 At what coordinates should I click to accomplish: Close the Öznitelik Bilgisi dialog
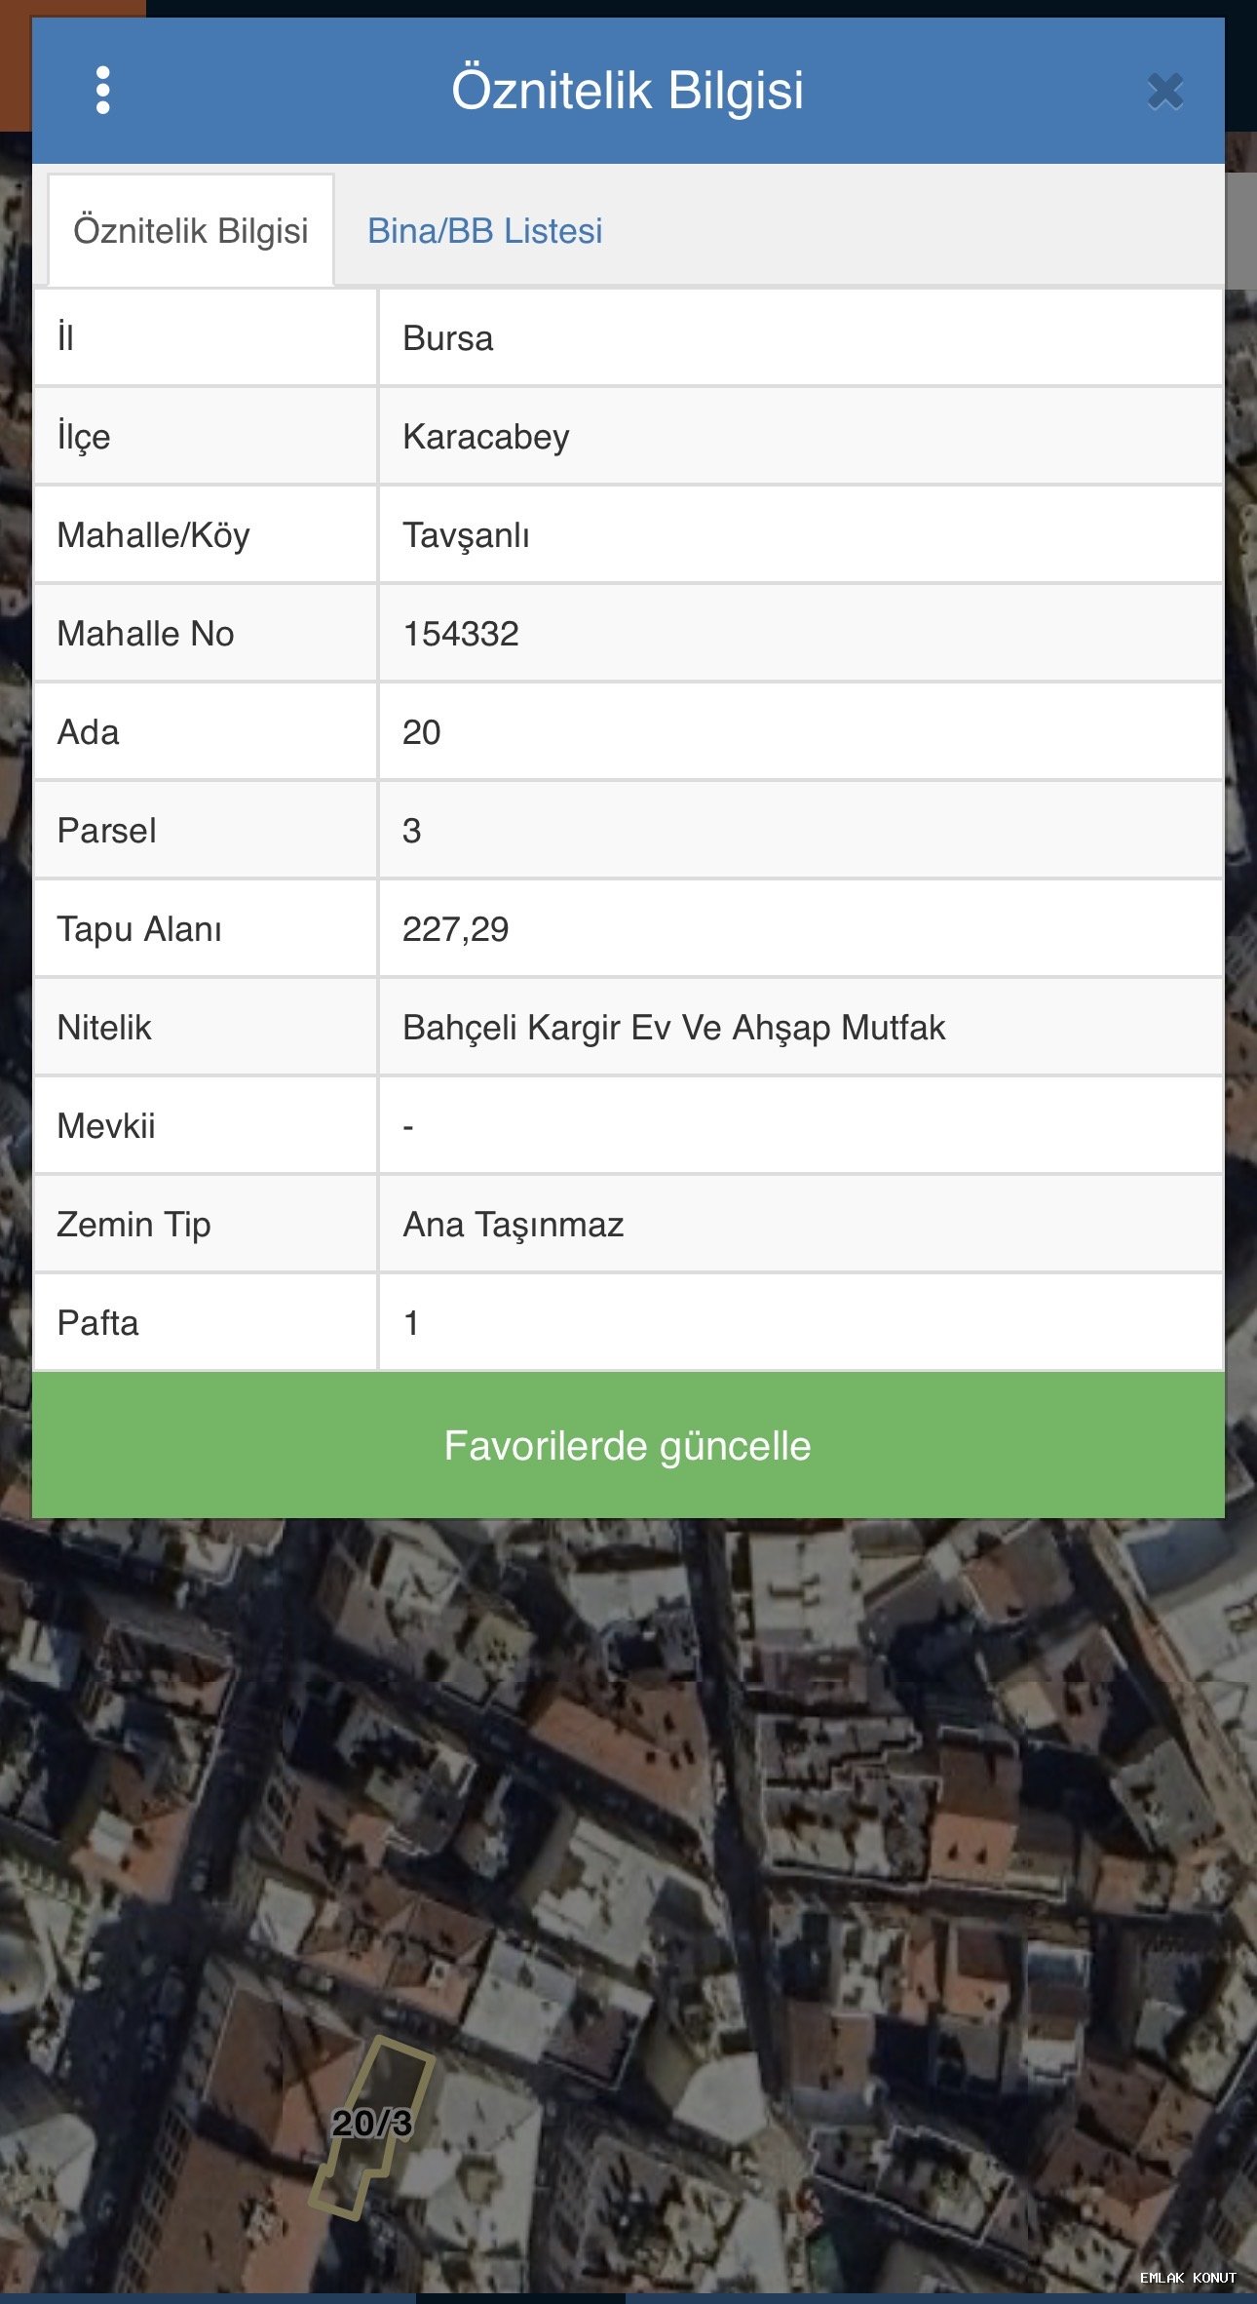(1164, 92)
